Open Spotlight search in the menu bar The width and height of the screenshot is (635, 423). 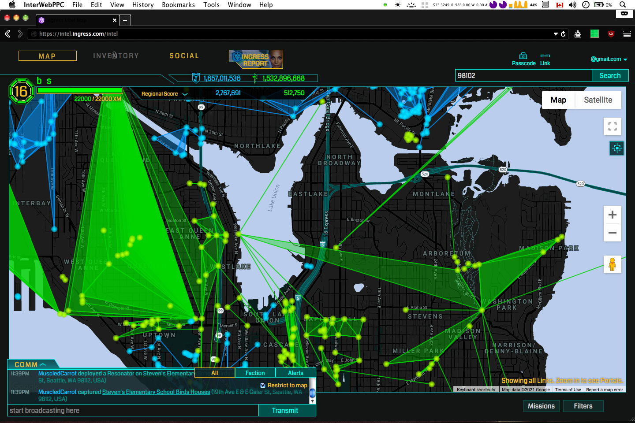tap(623, 4)
